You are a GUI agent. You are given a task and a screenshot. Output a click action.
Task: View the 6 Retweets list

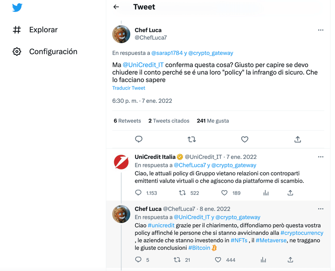pyautogui.click(x=127, y=121)
